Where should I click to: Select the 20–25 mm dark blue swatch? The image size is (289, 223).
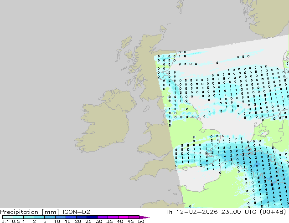click(x=81, y=217)
